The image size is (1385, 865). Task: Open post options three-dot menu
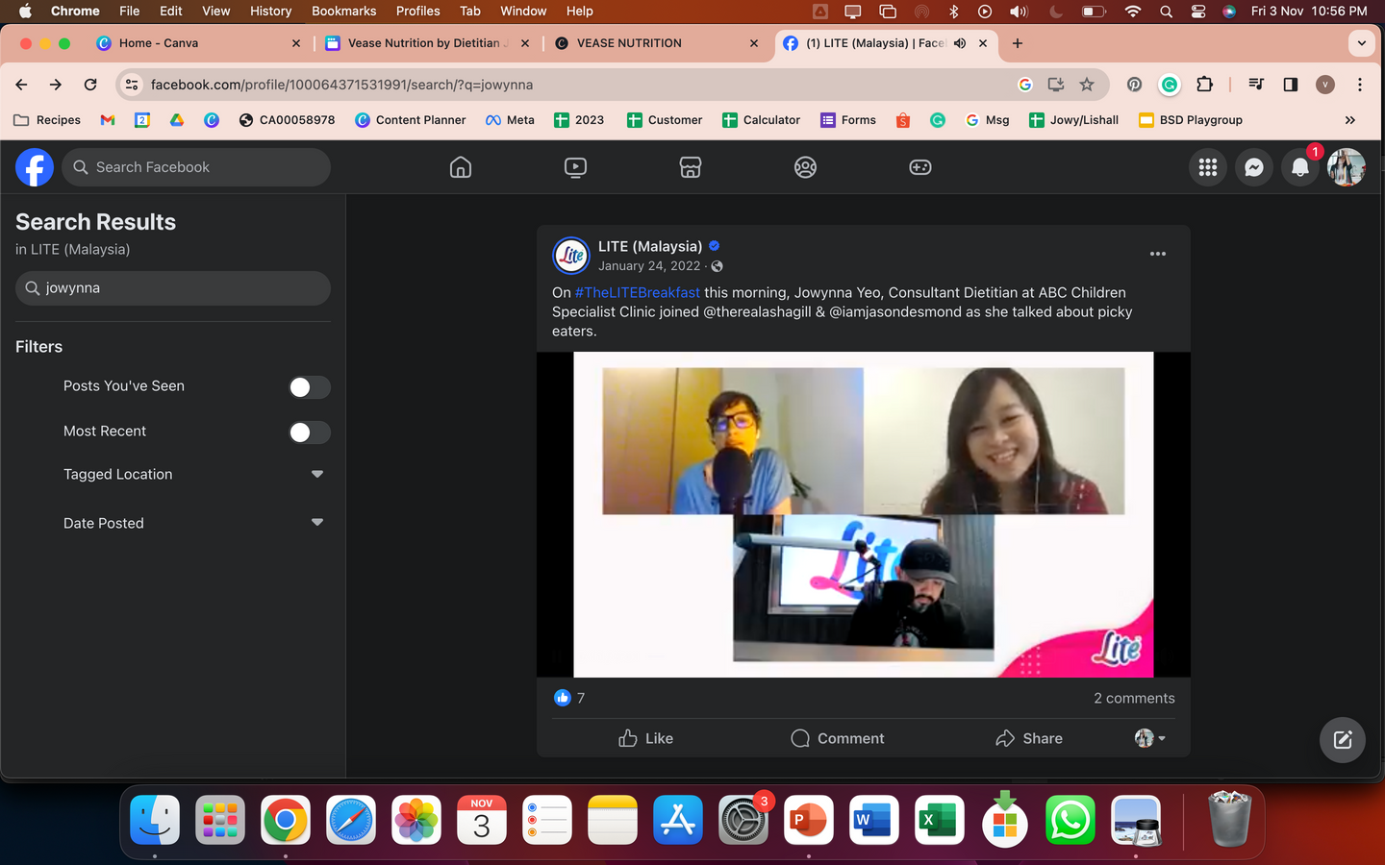click(1157, 254)
